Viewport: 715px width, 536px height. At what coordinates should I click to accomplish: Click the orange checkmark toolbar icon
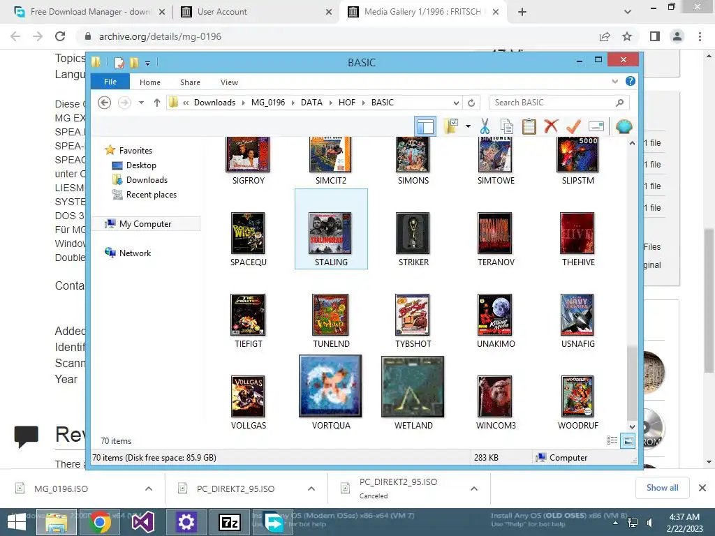573,126
